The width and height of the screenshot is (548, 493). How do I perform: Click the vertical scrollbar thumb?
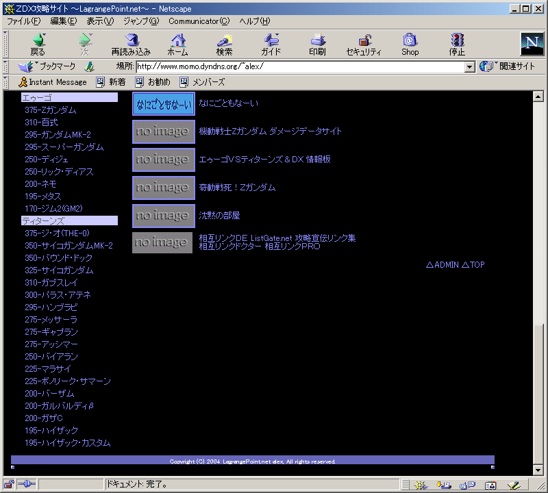(x=538, y=394)
